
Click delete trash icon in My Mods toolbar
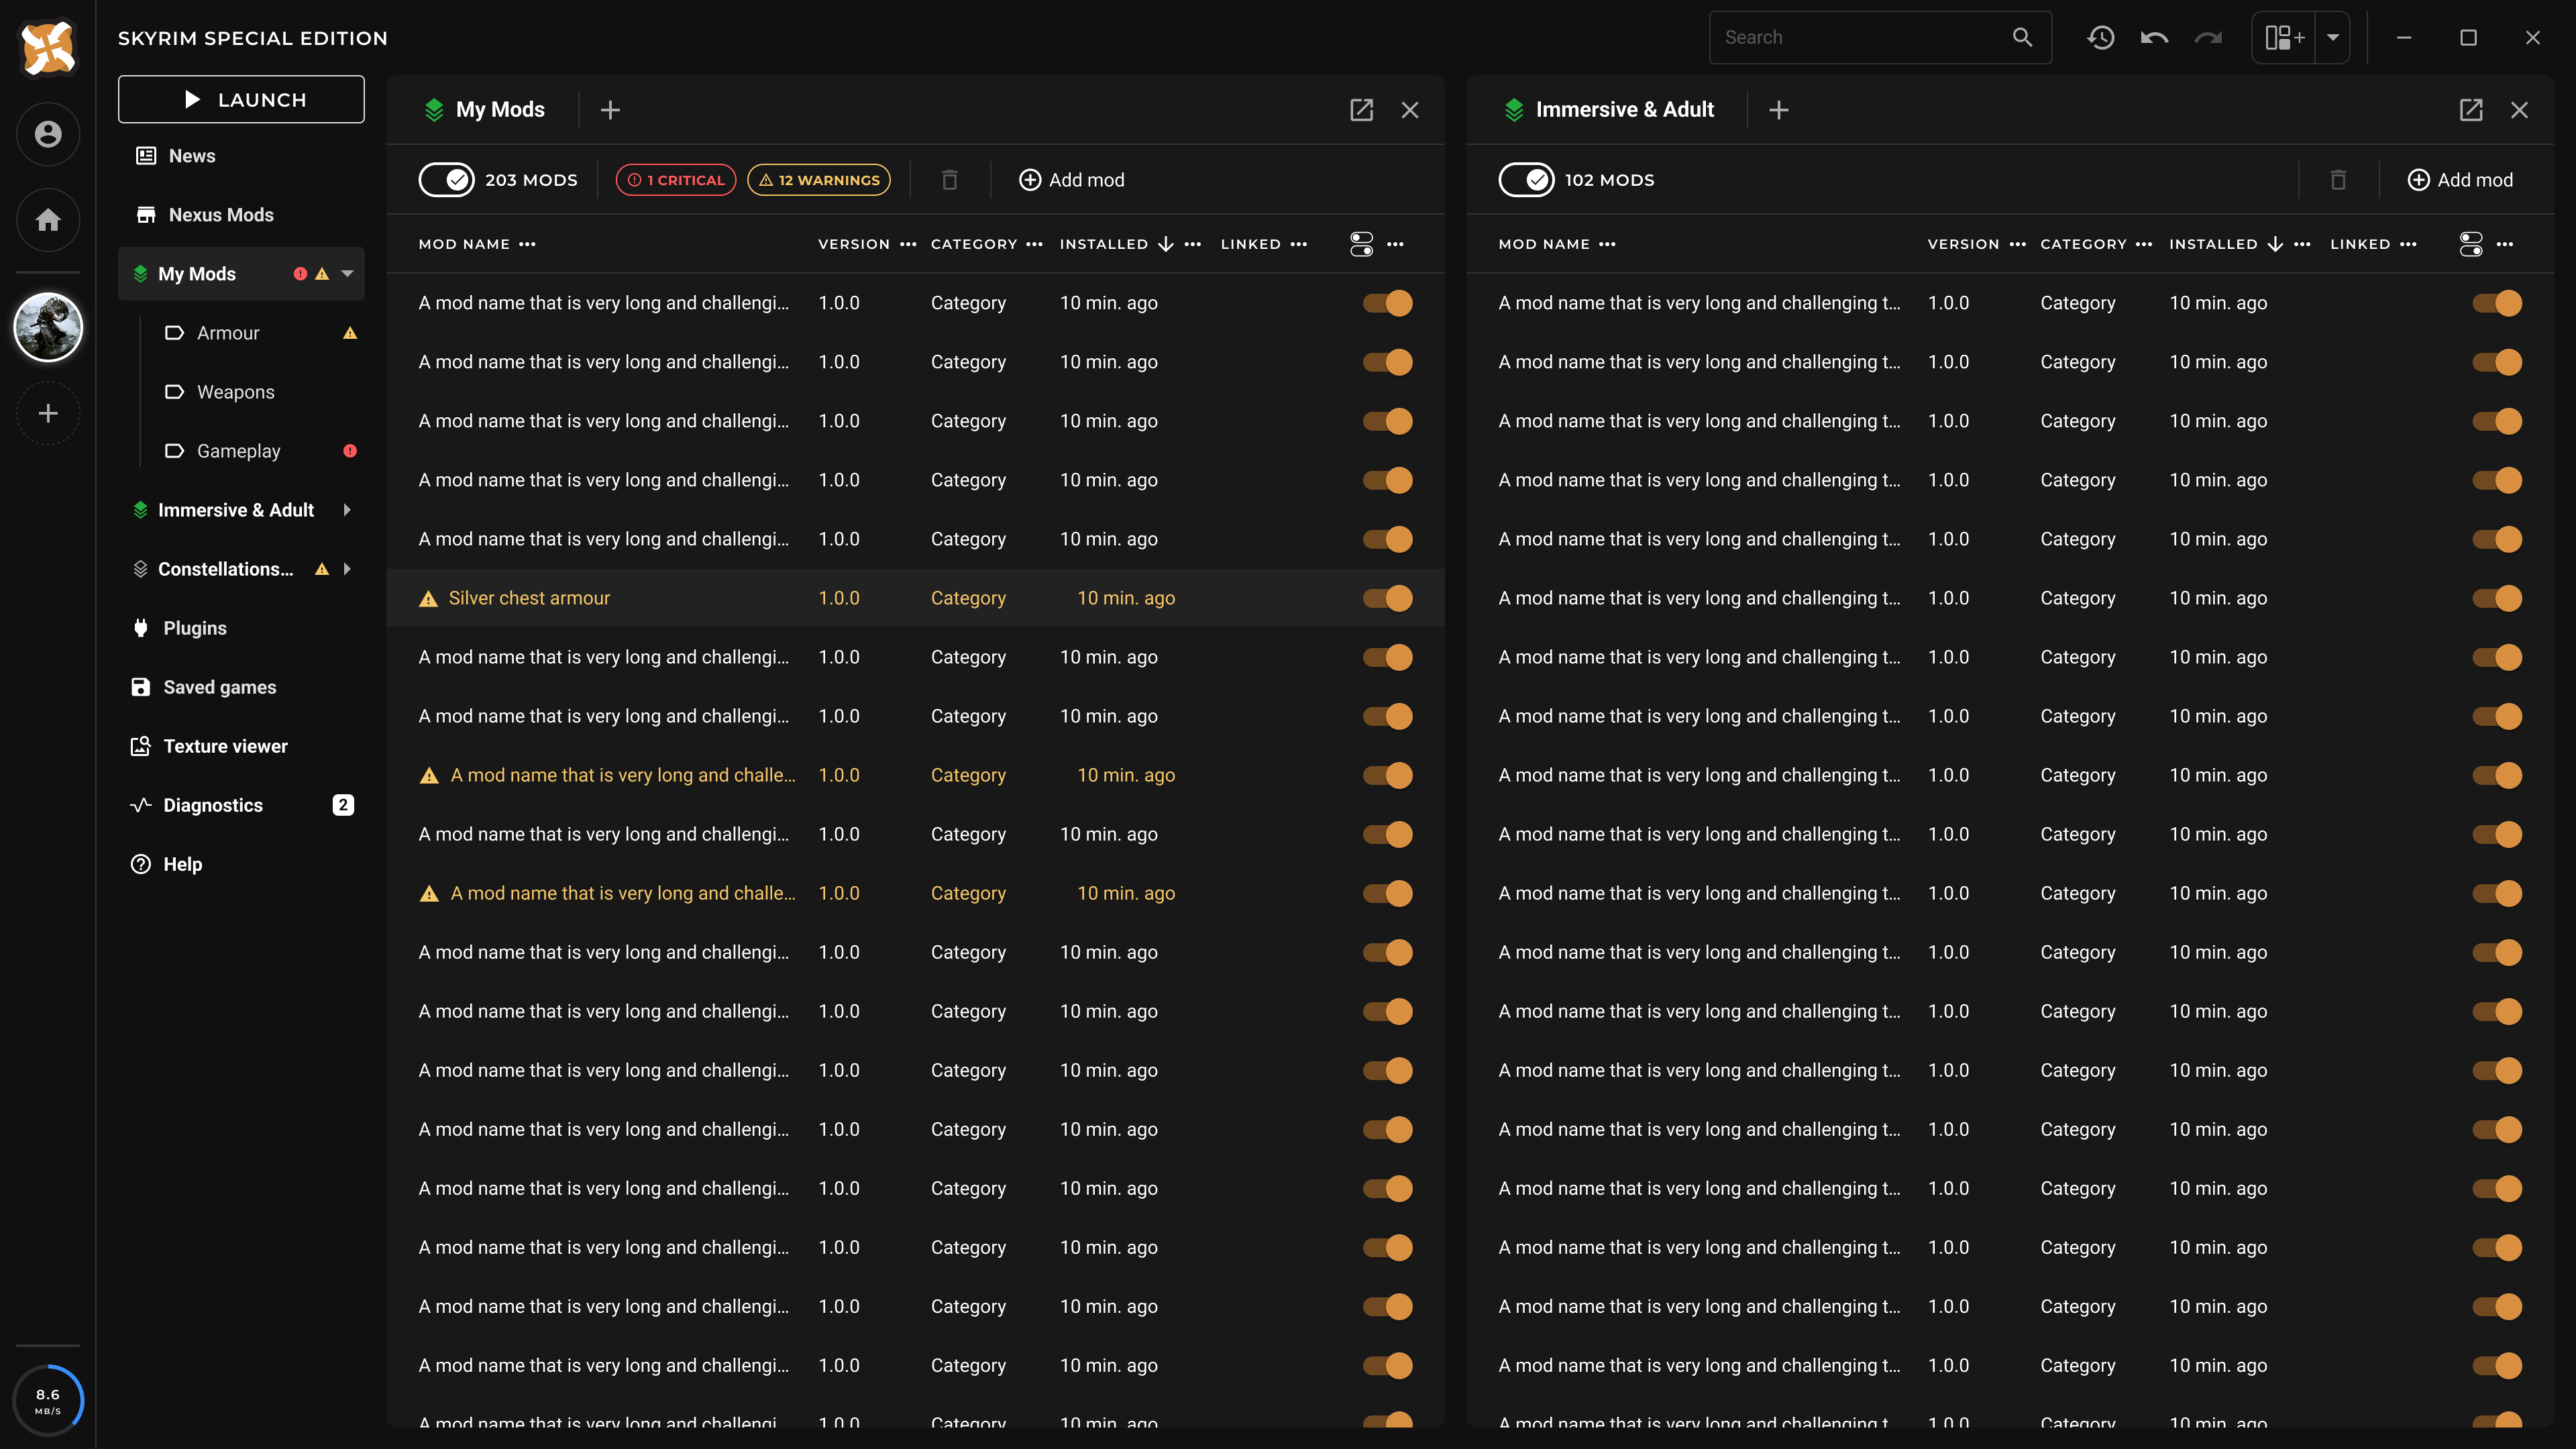[949, 180]
